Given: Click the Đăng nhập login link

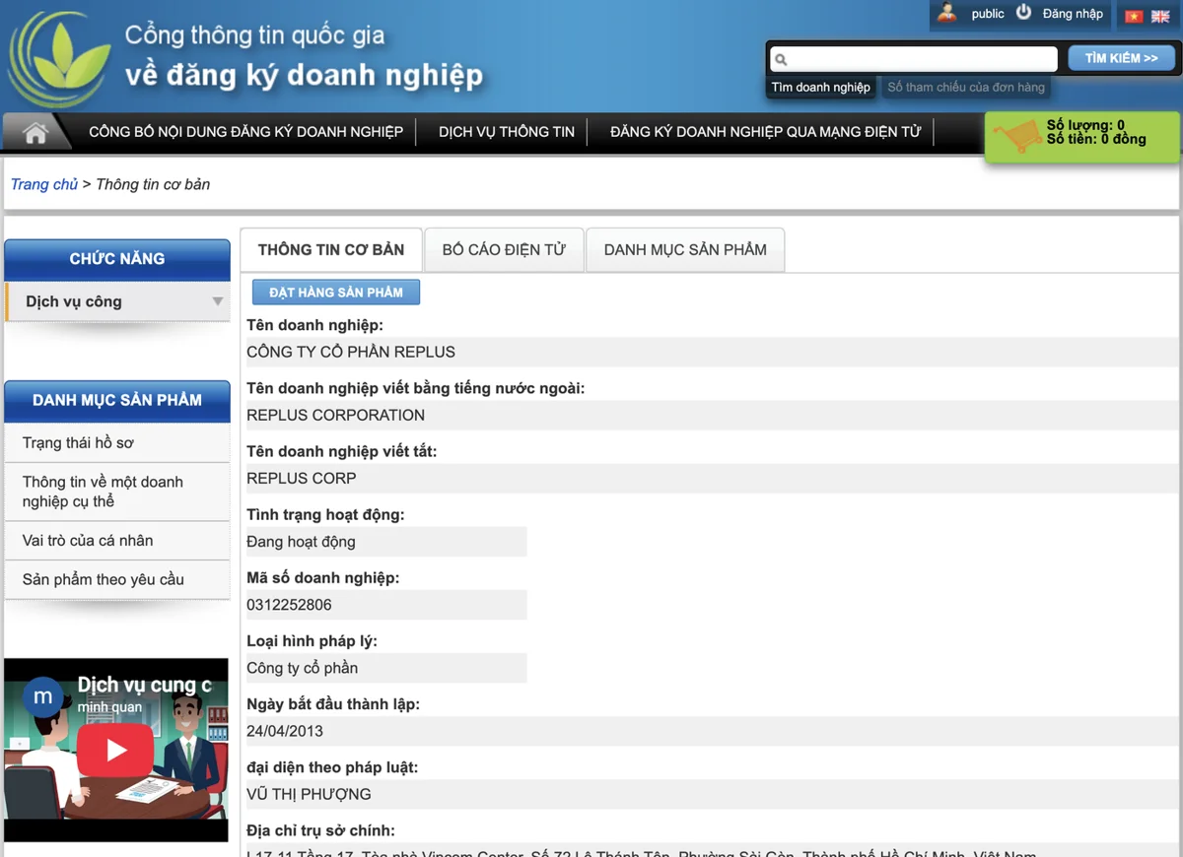Looking at the screenshot, I should click(1073, 14).
